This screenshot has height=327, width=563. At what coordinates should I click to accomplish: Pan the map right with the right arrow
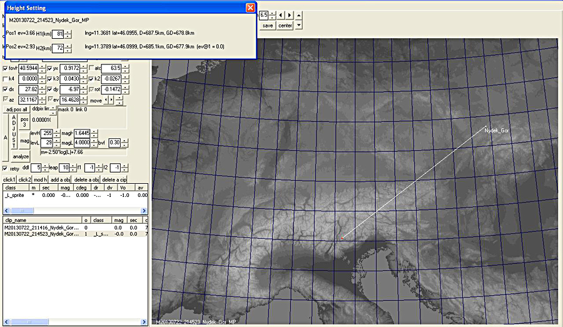(290, 15)
